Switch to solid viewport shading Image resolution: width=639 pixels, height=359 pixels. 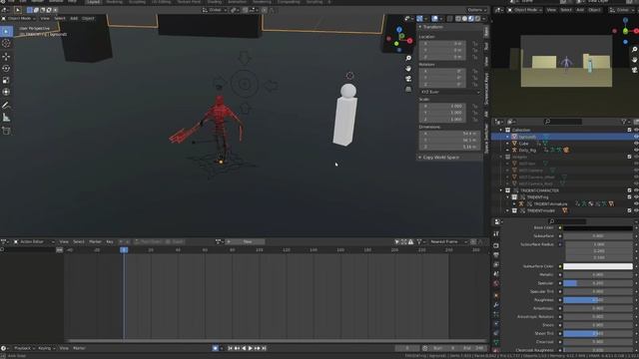click(x=464, y=18)
